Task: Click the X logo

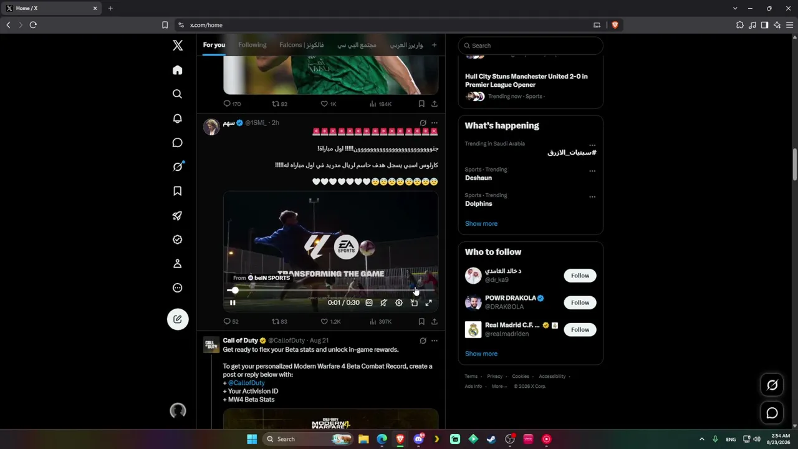Action: 178,46
